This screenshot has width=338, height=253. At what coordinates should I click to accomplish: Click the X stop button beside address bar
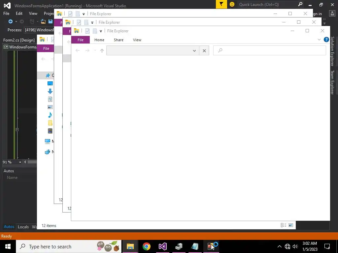(204, 51)
